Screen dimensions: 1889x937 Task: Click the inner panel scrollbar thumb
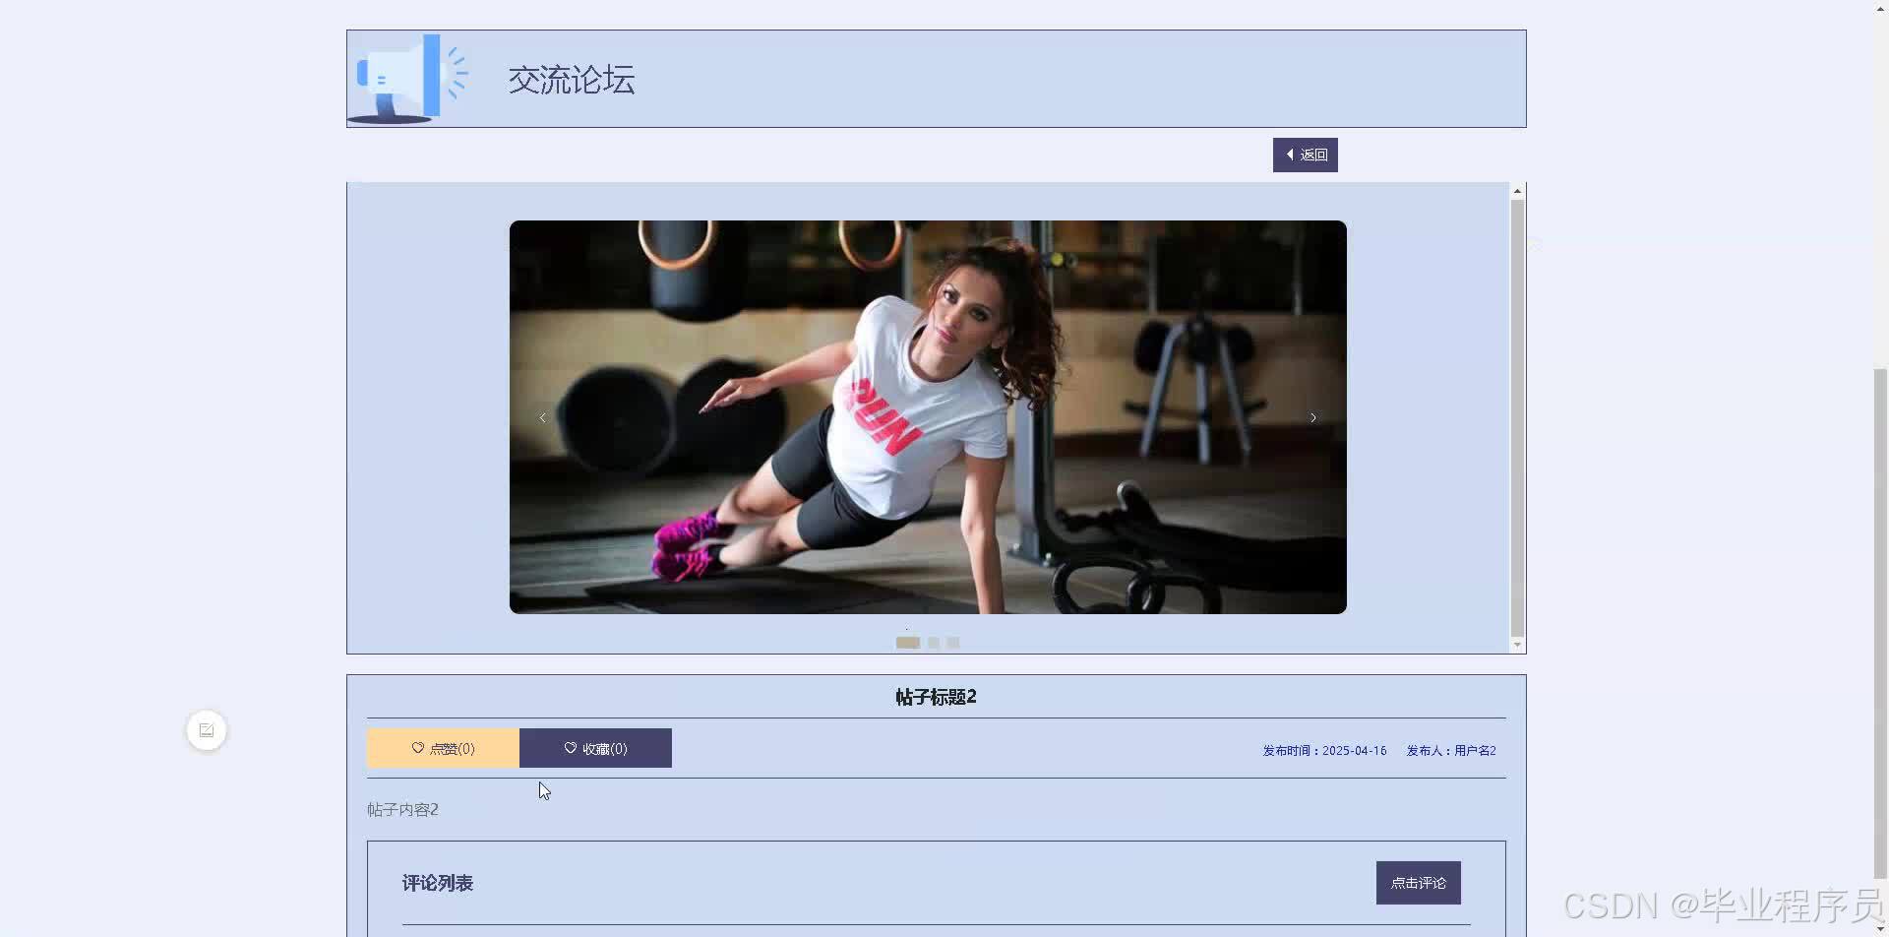(x=1517, y=418)
